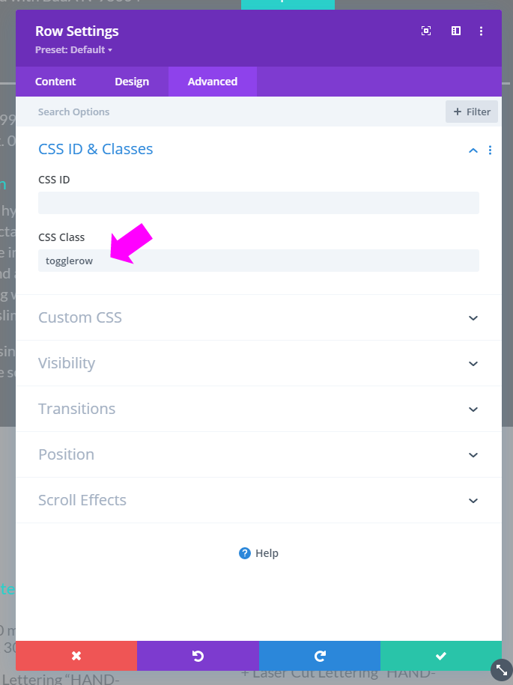Switch to the Design tab
513x685 pixels.
coord(132,82)
